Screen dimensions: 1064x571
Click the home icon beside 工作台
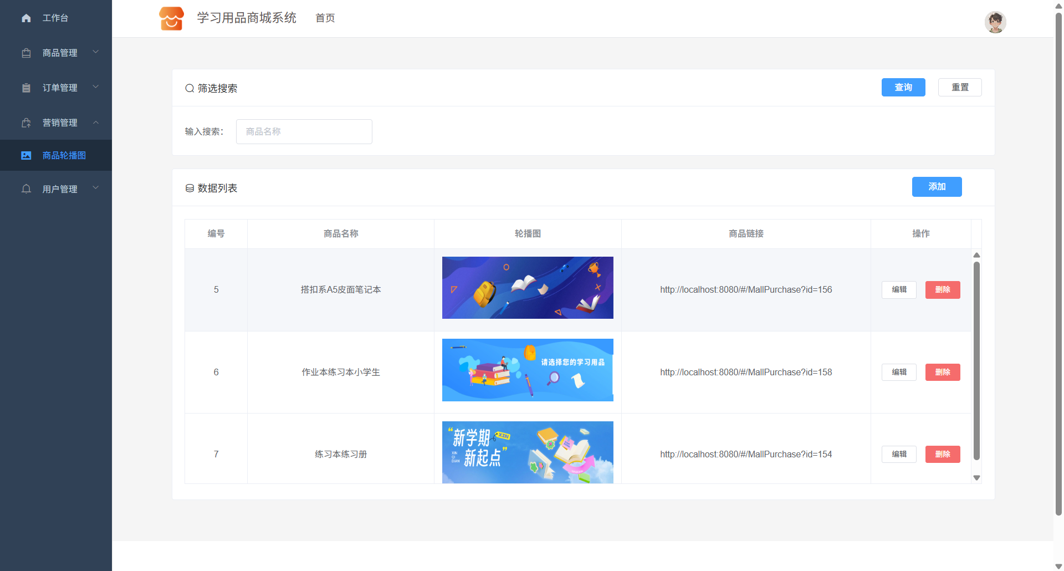click(26, 18)
